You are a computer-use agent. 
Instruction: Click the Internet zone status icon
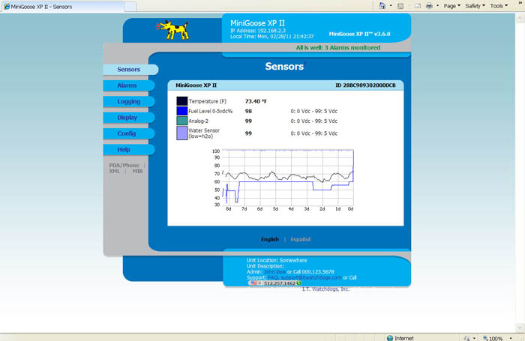390,338
